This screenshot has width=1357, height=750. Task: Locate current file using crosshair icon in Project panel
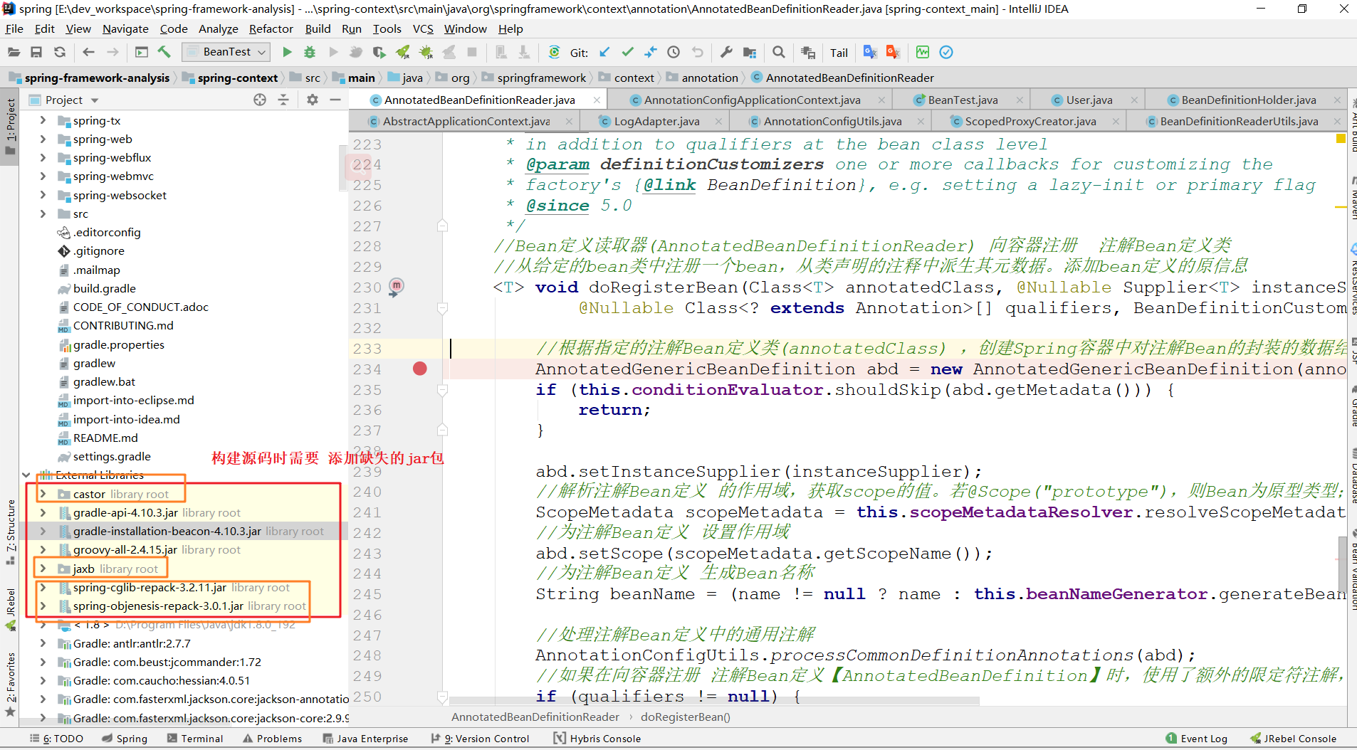[260, 100]
